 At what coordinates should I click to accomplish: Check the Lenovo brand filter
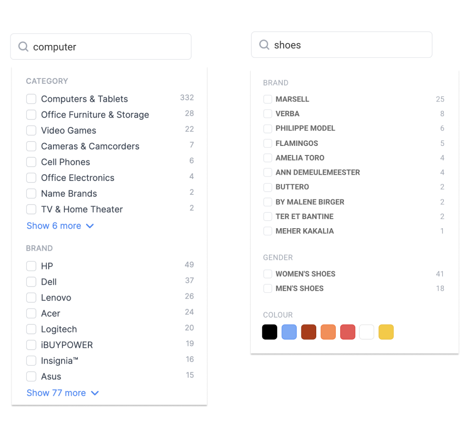(x=32, y=298)
